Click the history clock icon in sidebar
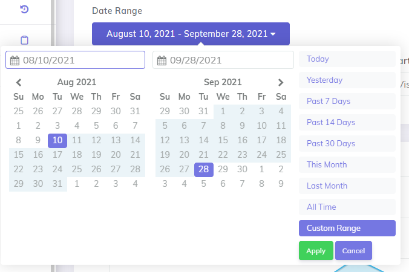 pyautogui.click(x=24, y=10)
